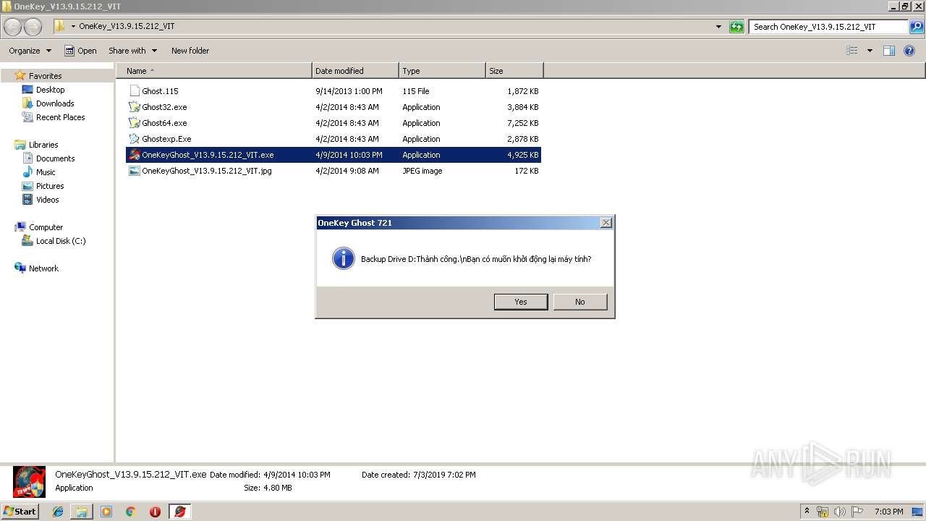The height and width of the screenshot is (521, 926).
Task: Click the volume tray icon
Action: (x=839, y=512)
